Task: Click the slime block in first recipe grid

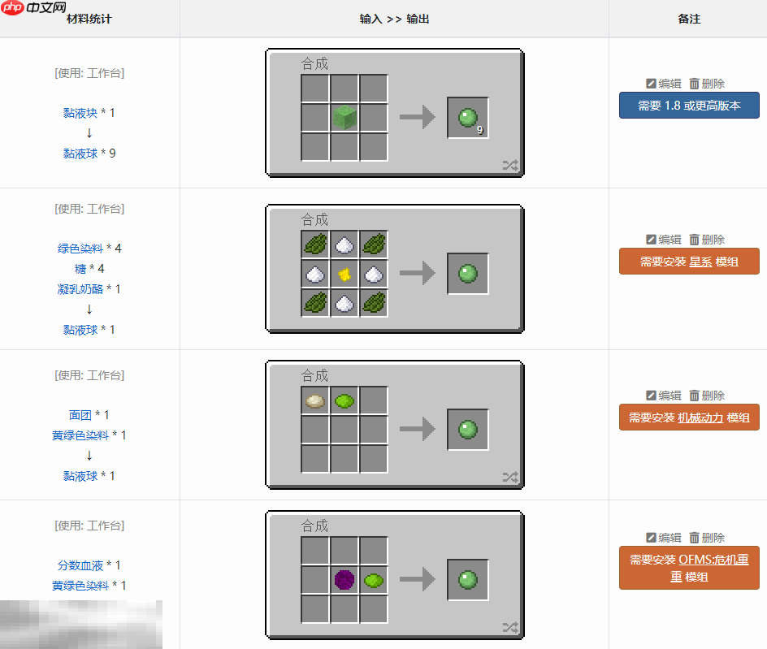Action: tap(344, 118)
